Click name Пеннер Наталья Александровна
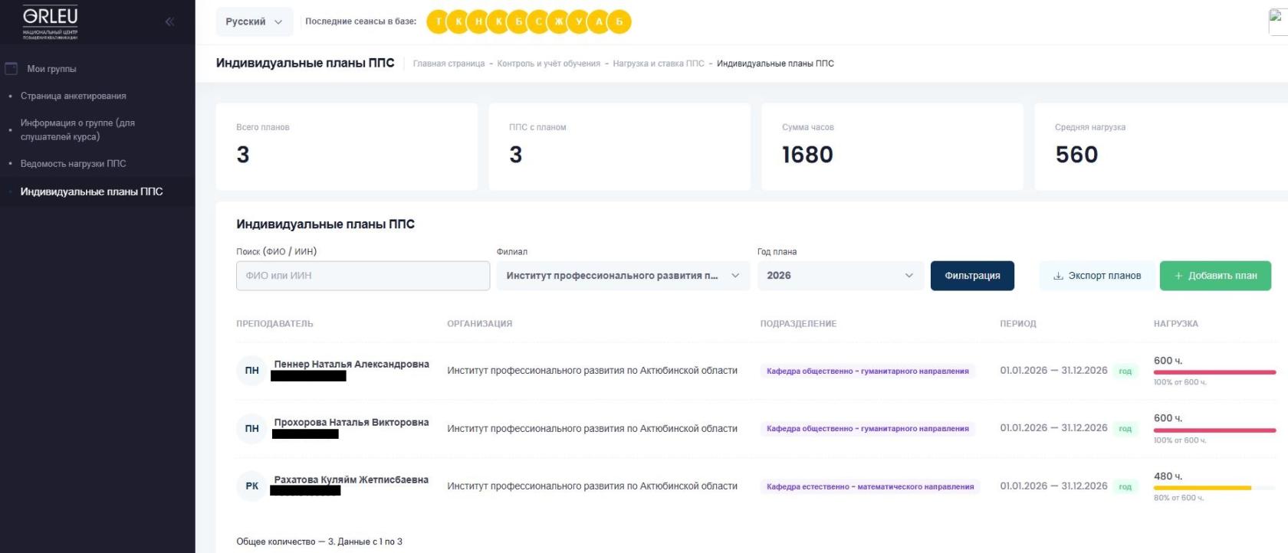This screenshot has height=553, width=1288. coord(352,365)
